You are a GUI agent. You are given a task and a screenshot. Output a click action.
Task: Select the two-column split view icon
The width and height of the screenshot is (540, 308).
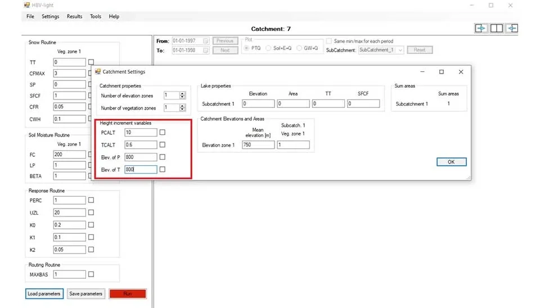[496, 29]
